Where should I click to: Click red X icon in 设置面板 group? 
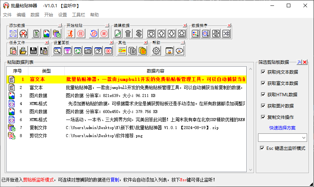(108, 51)
